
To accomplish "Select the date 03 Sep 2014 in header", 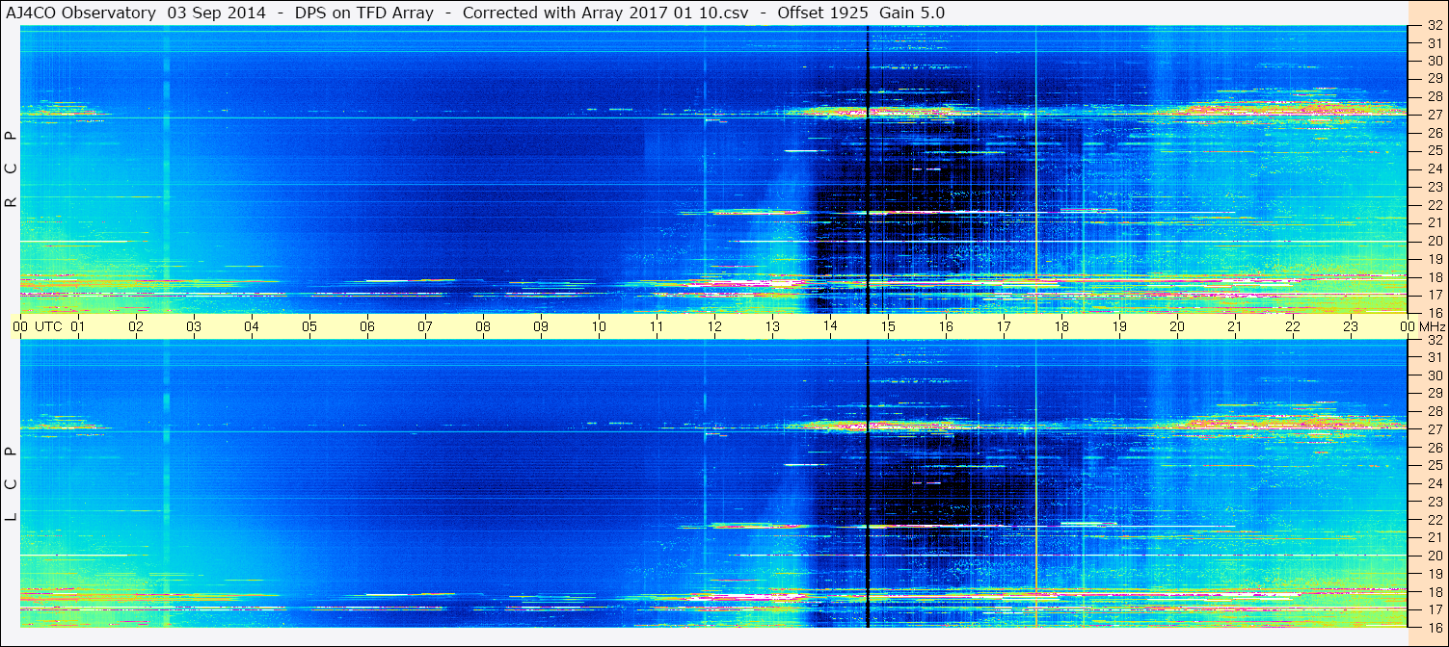I will tap(217, 13).
